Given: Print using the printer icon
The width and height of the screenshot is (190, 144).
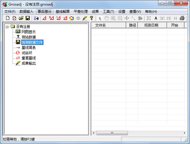Looking at the screenshot, I should coord(182,18).
